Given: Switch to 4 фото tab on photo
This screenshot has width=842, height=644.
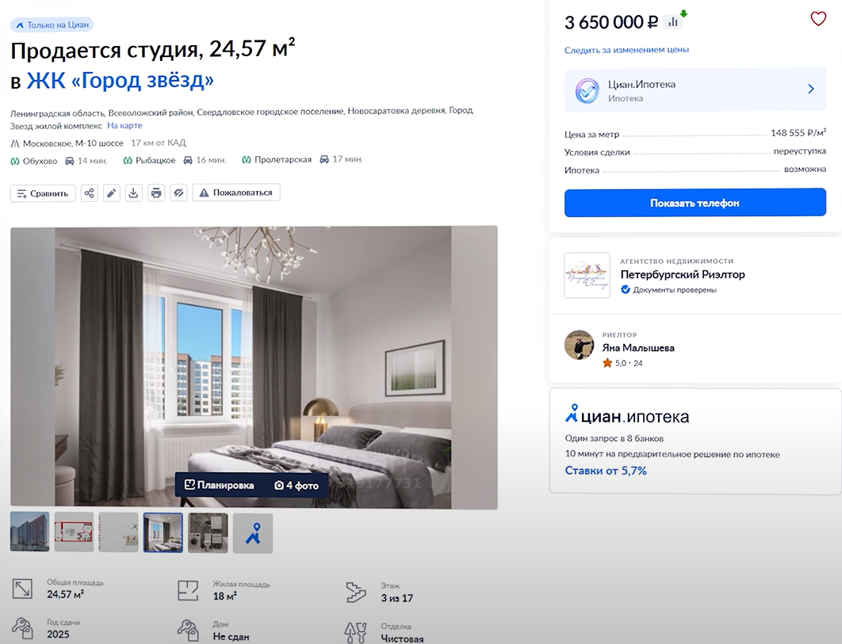Looking at the screenshot, I should 297,485.
